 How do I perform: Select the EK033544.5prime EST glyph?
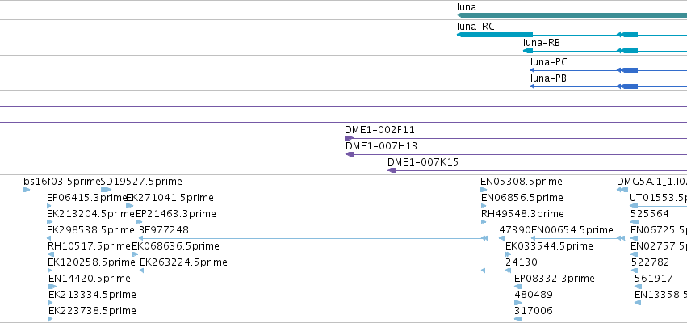pos(509,254)
